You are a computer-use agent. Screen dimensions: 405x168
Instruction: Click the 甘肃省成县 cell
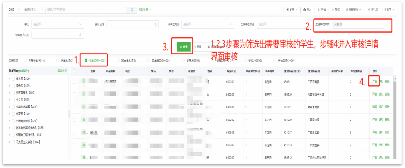click(x=314, y=107)
